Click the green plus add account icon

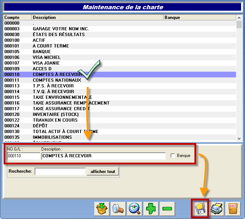click(x=151, y=209)
